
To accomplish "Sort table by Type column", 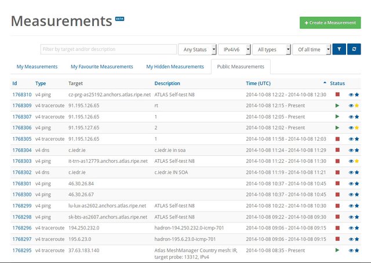I will tap(41, 83).
